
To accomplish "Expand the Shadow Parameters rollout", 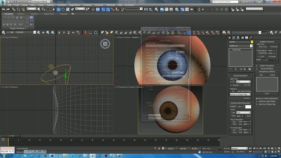I will (267, 66).
